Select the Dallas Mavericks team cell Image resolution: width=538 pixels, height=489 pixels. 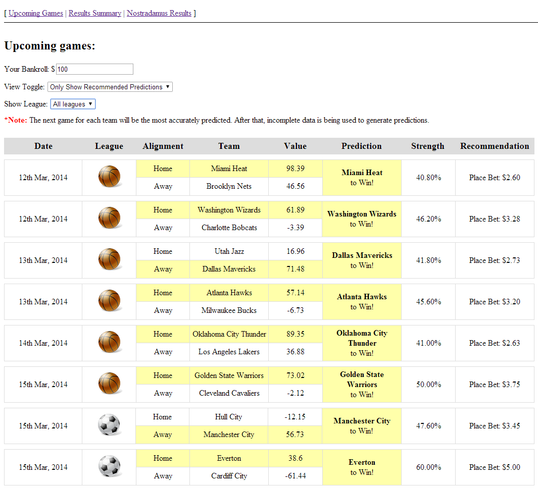[229, 269]
